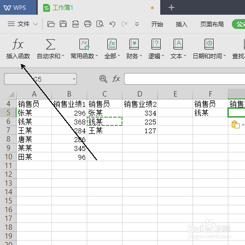Open the All functions (全部) icon
245x245 pixels.
pyautogui.click(x=112, y=44)
